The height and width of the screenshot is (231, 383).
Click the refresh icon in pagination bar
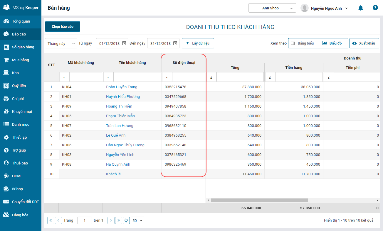point(126,220)
